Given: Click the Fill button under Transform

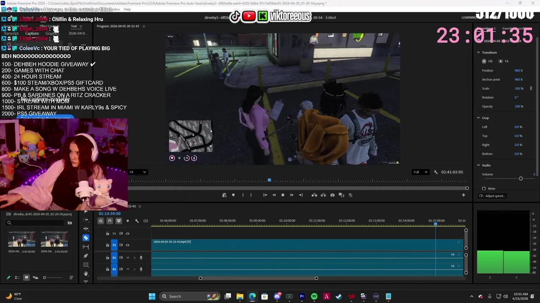Looking at the screenshot, I should click(487, 61).
